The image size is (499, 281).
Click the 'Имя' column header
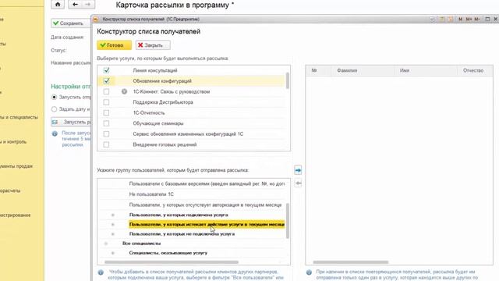coord(426,70)
